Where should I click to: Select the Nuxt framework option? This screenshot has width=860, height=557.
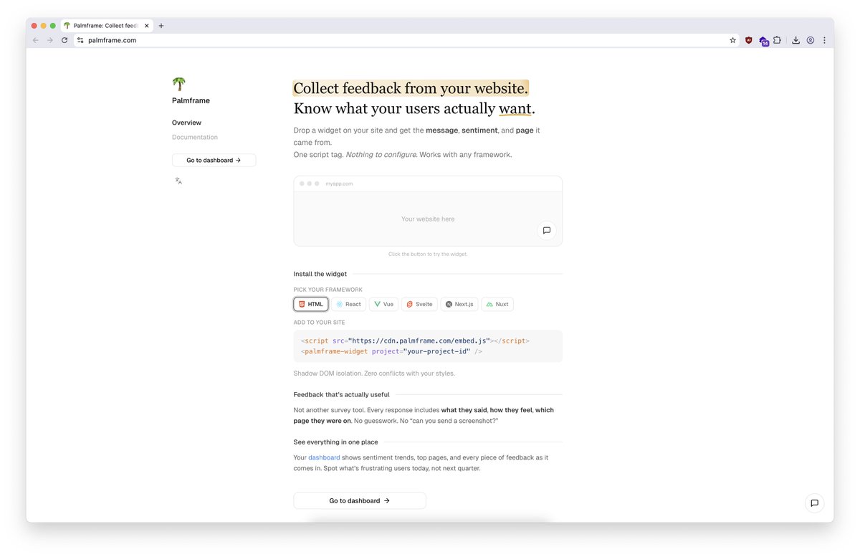point(497,304)
